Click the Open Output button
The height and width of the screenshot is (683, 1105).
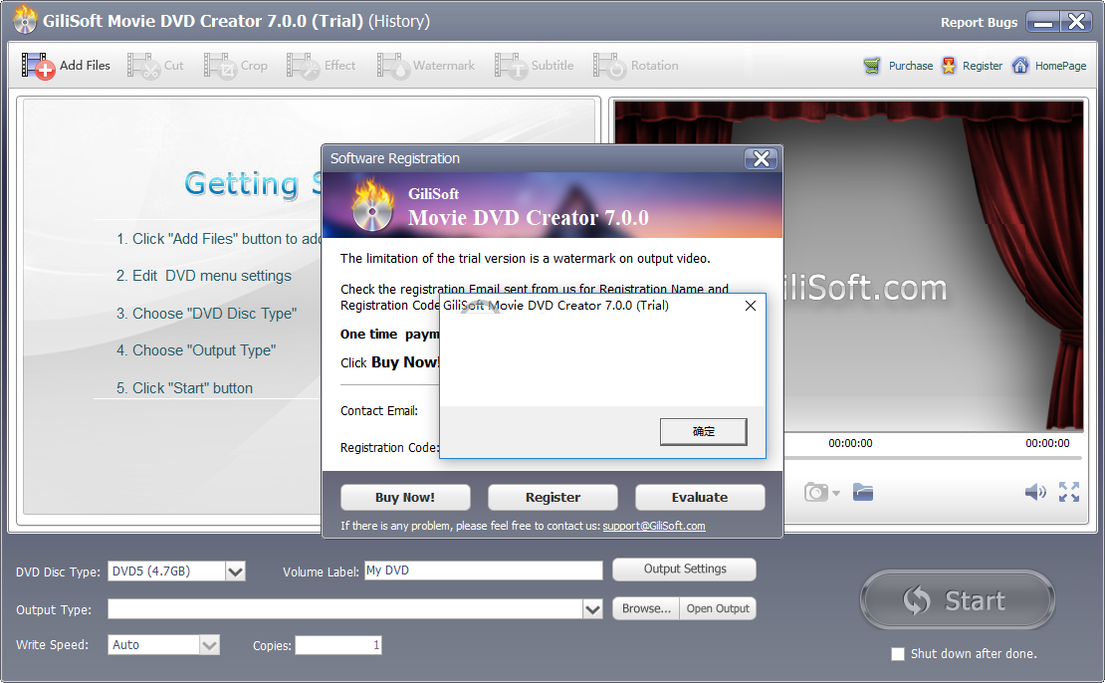pos(718,608)
